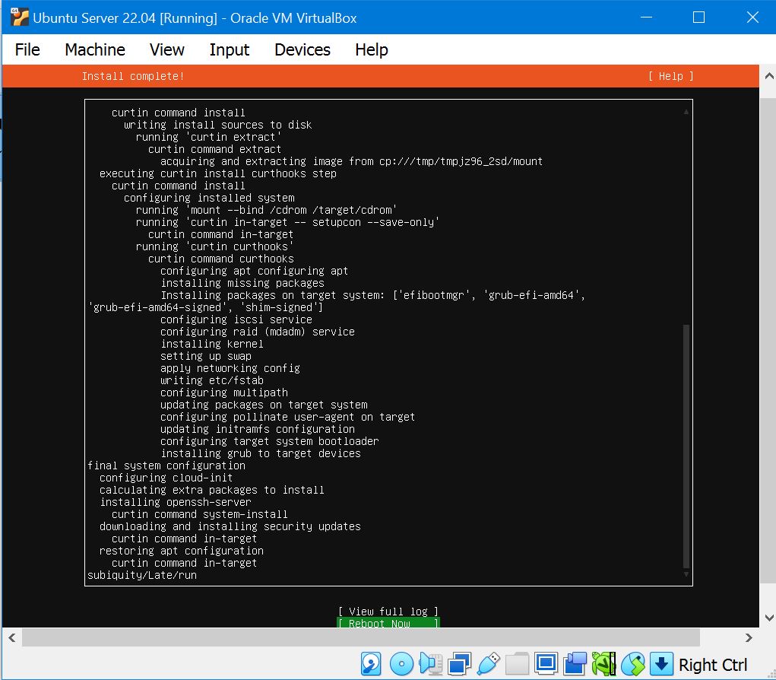Click 'curtin command system-install' log line
776x680 pixels.
(x=199, y=514)
